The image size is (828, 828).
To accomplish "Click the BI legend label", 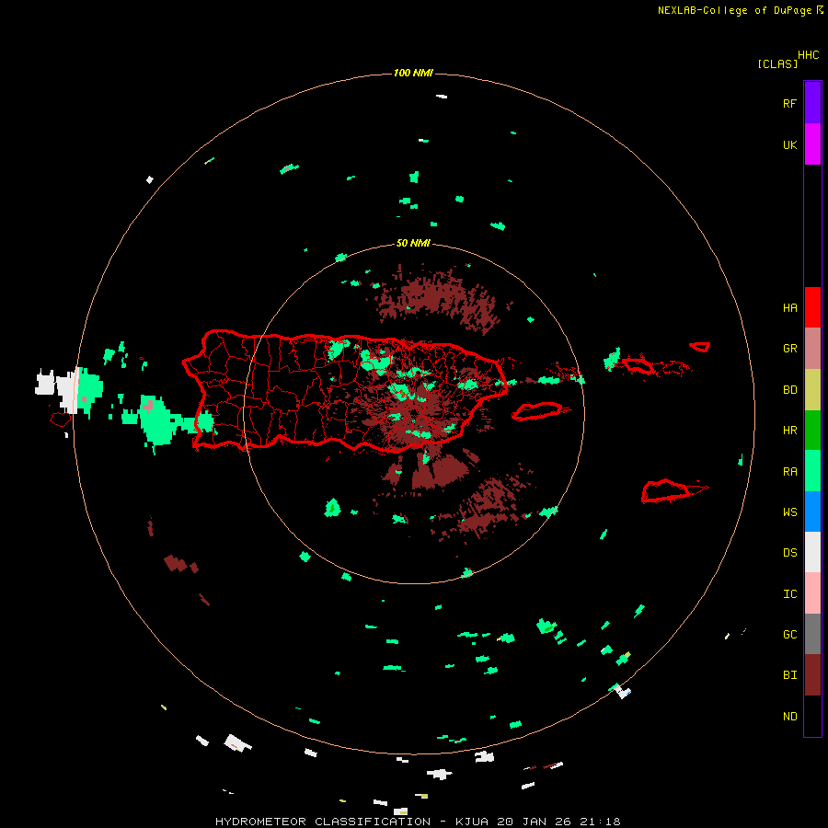I will 789,675.
